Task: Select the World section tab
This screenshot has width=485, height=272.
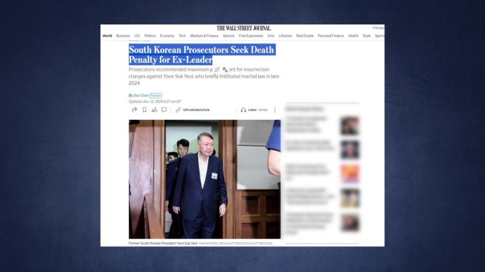Action: pos(107,36)
